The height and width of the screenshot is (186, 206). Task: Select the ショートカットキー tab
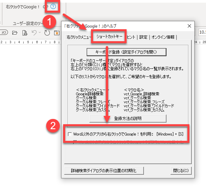(x=109, y=37)
